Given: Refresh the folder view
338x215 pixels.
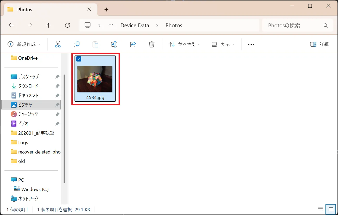Looking at the screenshot, I should click(x=67, y=25).
